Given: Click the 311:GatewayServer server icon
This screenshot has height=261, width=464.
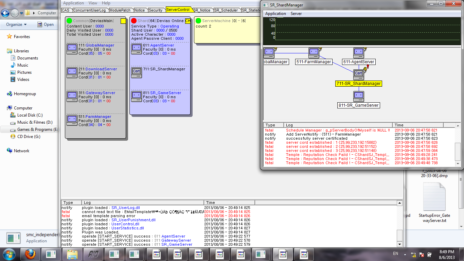Looking at the screenshot, I should pos(72,97).
